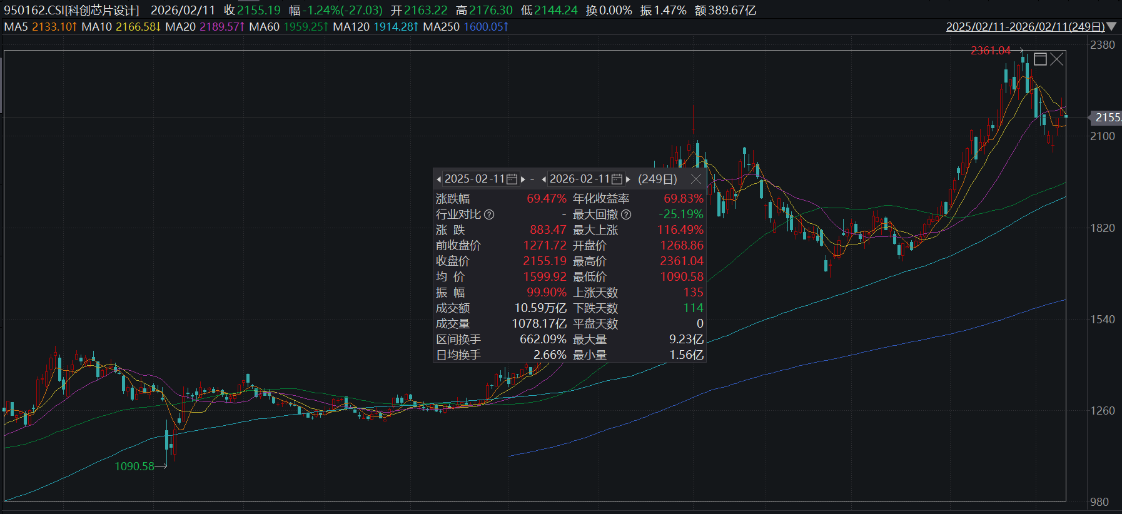Select the MA5 indicator label
This screenshot has height=514, width=1122.
pyautogui.click(x=16, y=27)
